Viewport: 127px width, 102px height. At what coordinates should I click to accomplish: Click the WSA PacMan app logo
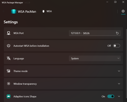point(14,11)
